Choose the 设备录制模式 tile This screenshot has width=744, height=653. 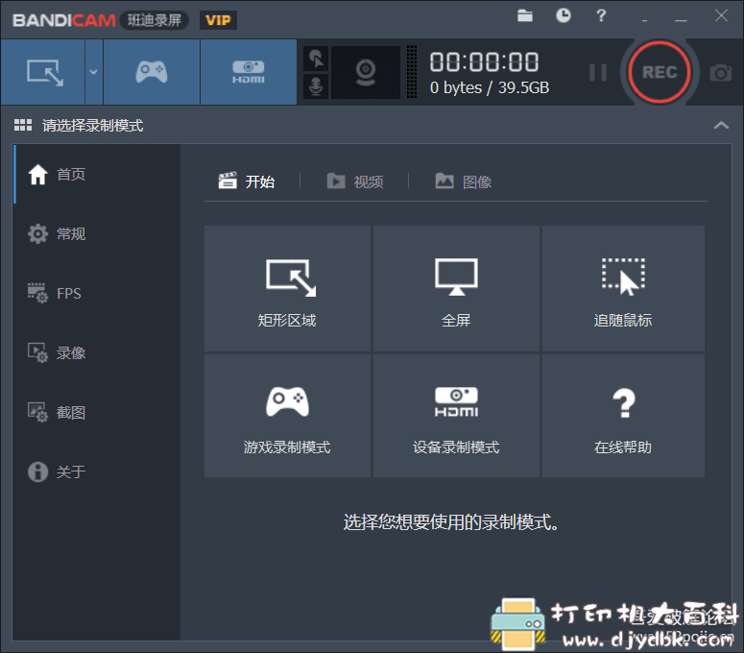click(456, 416)
